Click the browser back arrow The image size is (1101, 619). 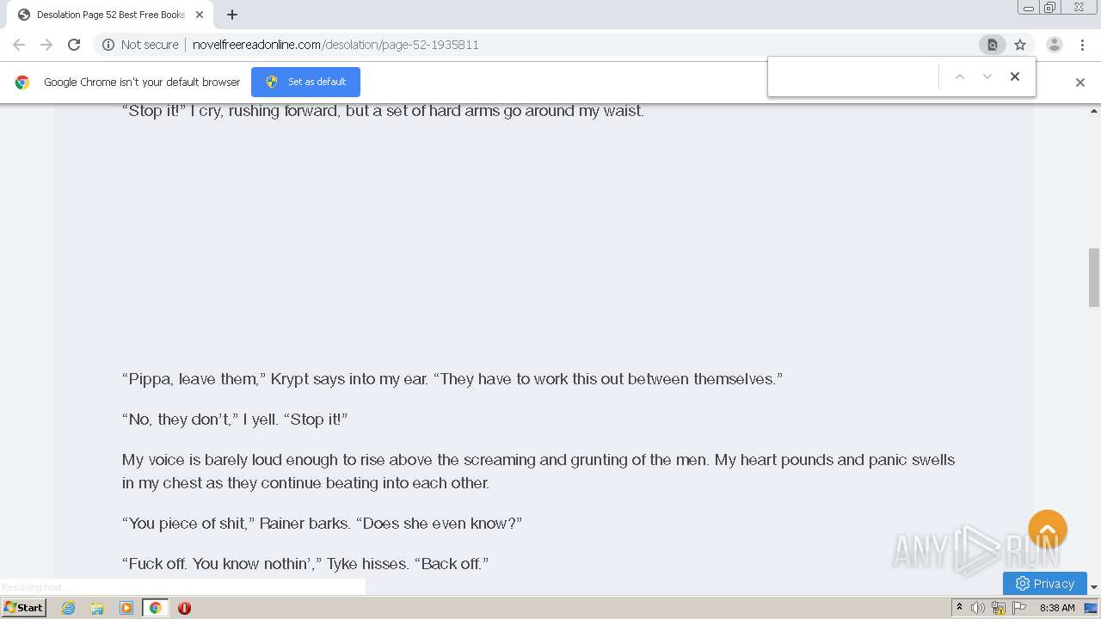pyautogui.click(x=19, y=45)
